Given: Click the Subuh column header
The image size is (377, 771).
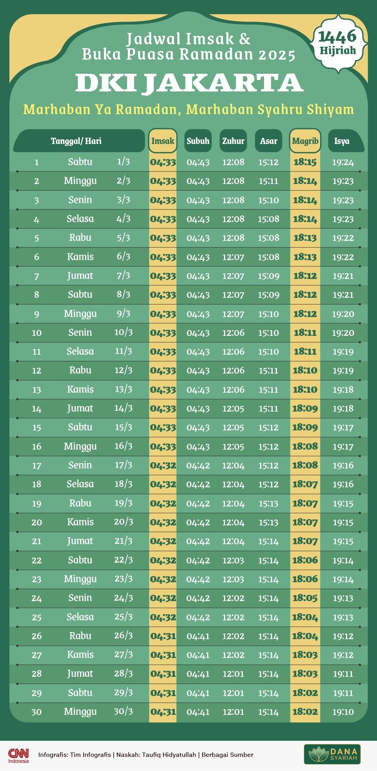Looking at the screenshot, I should [x=198, y=141].
